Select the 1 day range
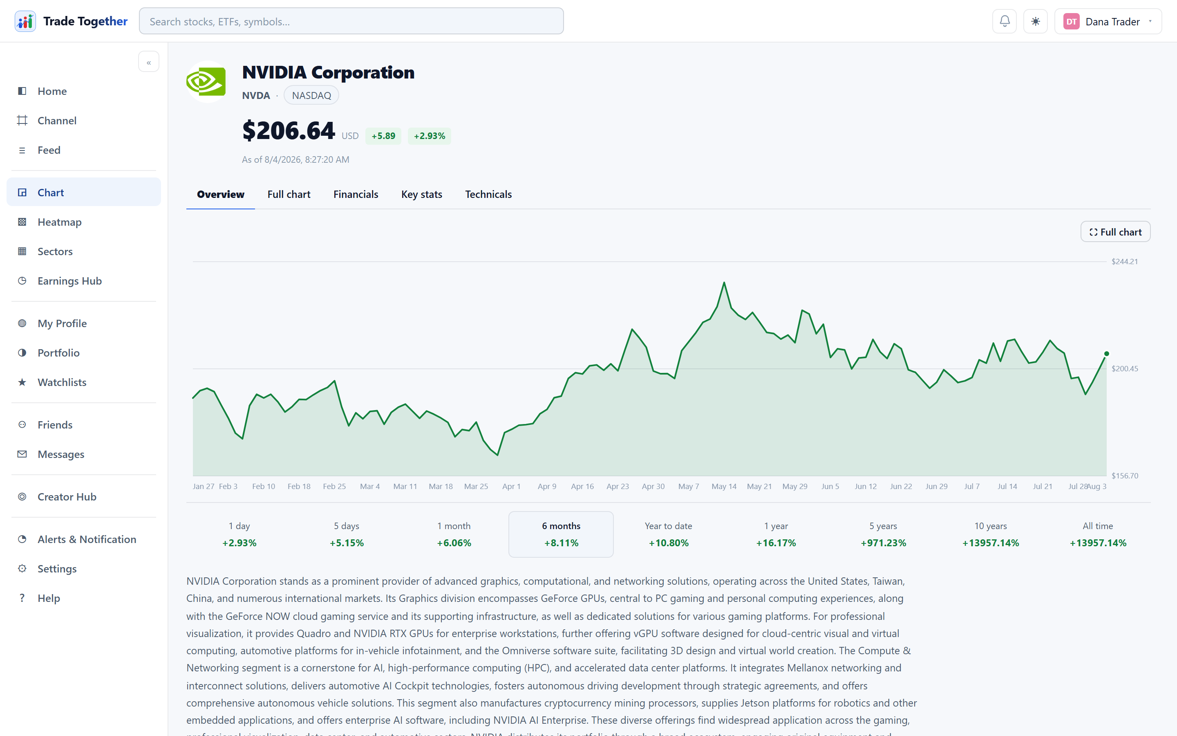The image size is (1177, 736). (x=239, y=534)
